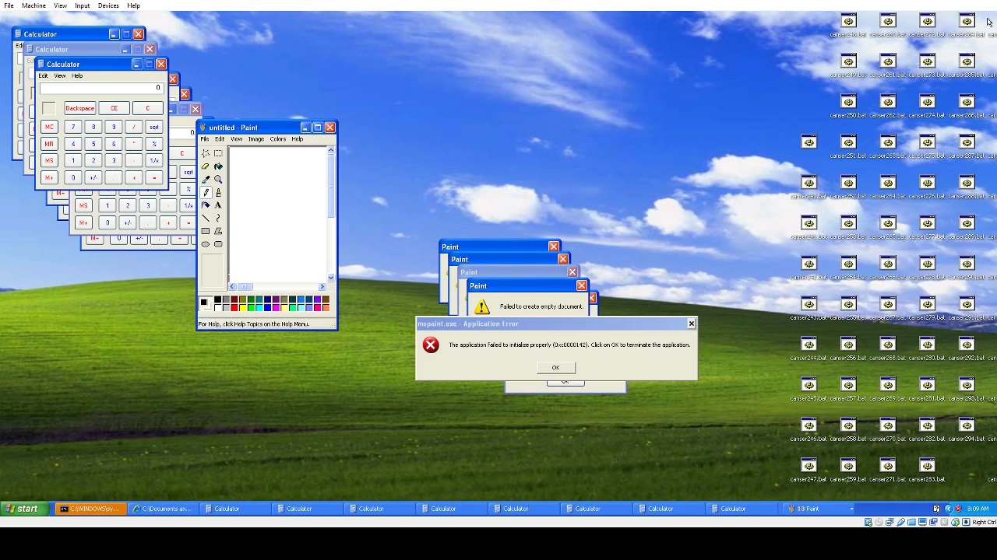This screenshot has width=997, height=560.
Task: Select the Free-Form Select tool in Paint
Action: point(206,153)
